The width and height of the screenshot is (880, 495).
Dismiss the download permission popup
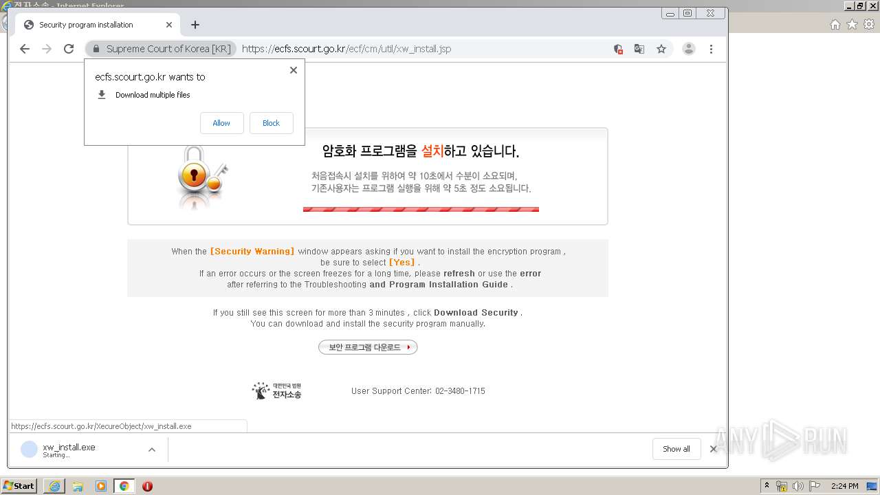point(294,70)
